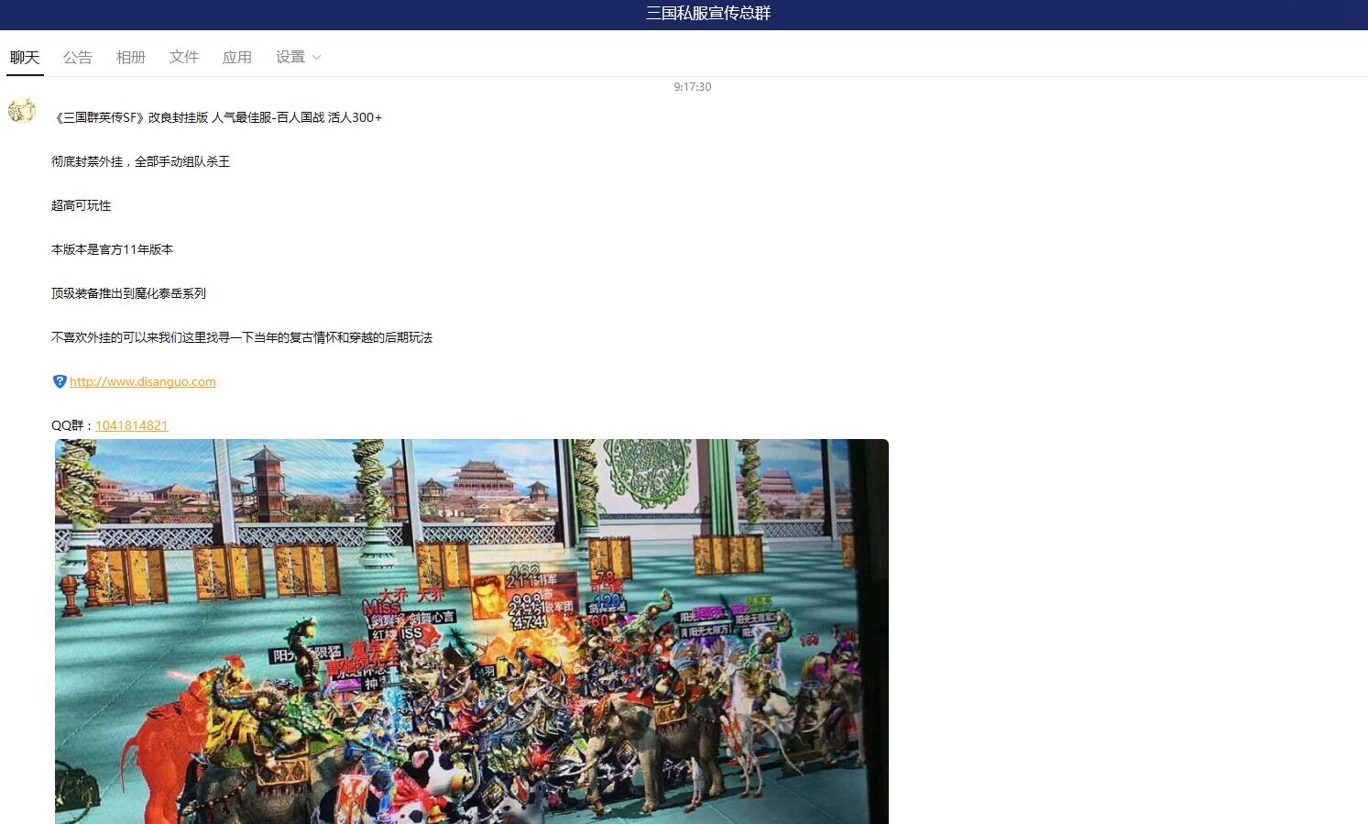Switch to the 文件 files tab

coord(184,57)
